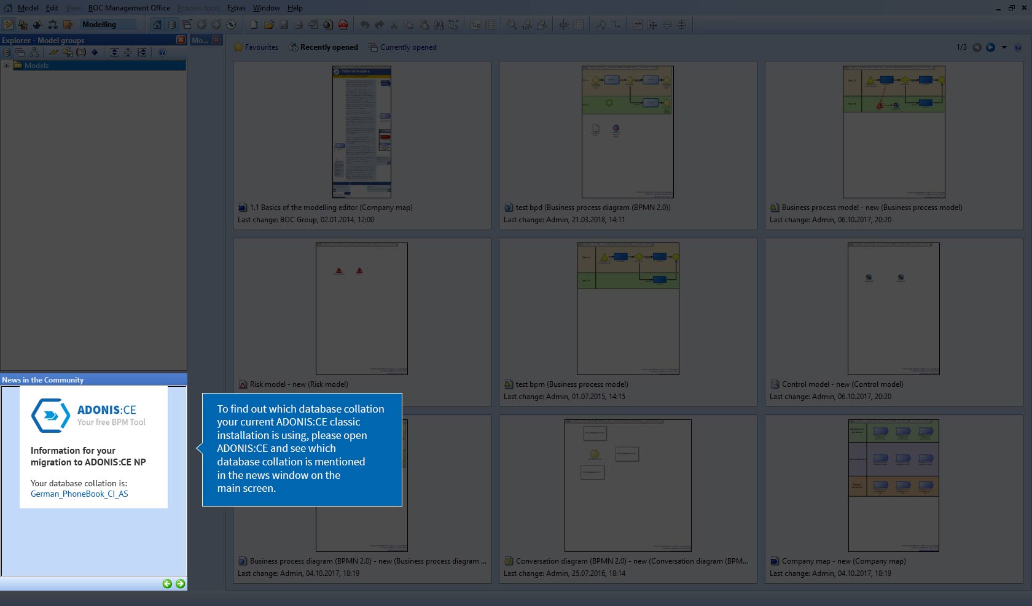Viewport: 1032px width, 606px height.
Task: Click green back arrow in news panel
Action: [x=167, y=584]
